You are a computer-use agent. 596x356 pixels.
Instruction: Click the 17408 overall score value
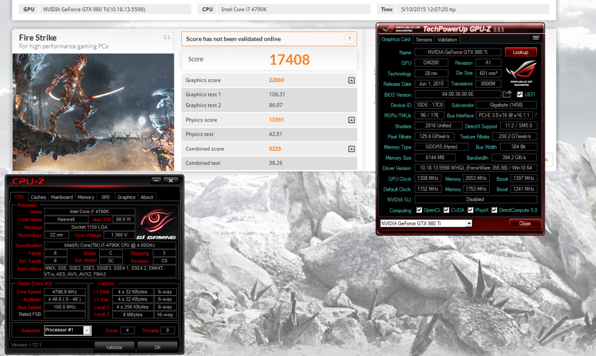click(290, 60)
